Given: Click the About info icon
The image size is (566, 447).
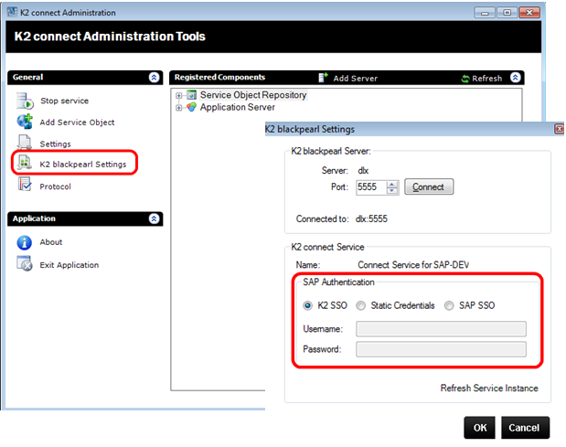Looking at the screenshot, I should click(x=24, y=242).
